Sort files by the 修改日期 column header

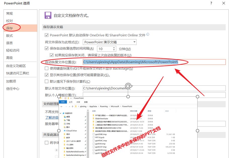(x=134, y=111)
